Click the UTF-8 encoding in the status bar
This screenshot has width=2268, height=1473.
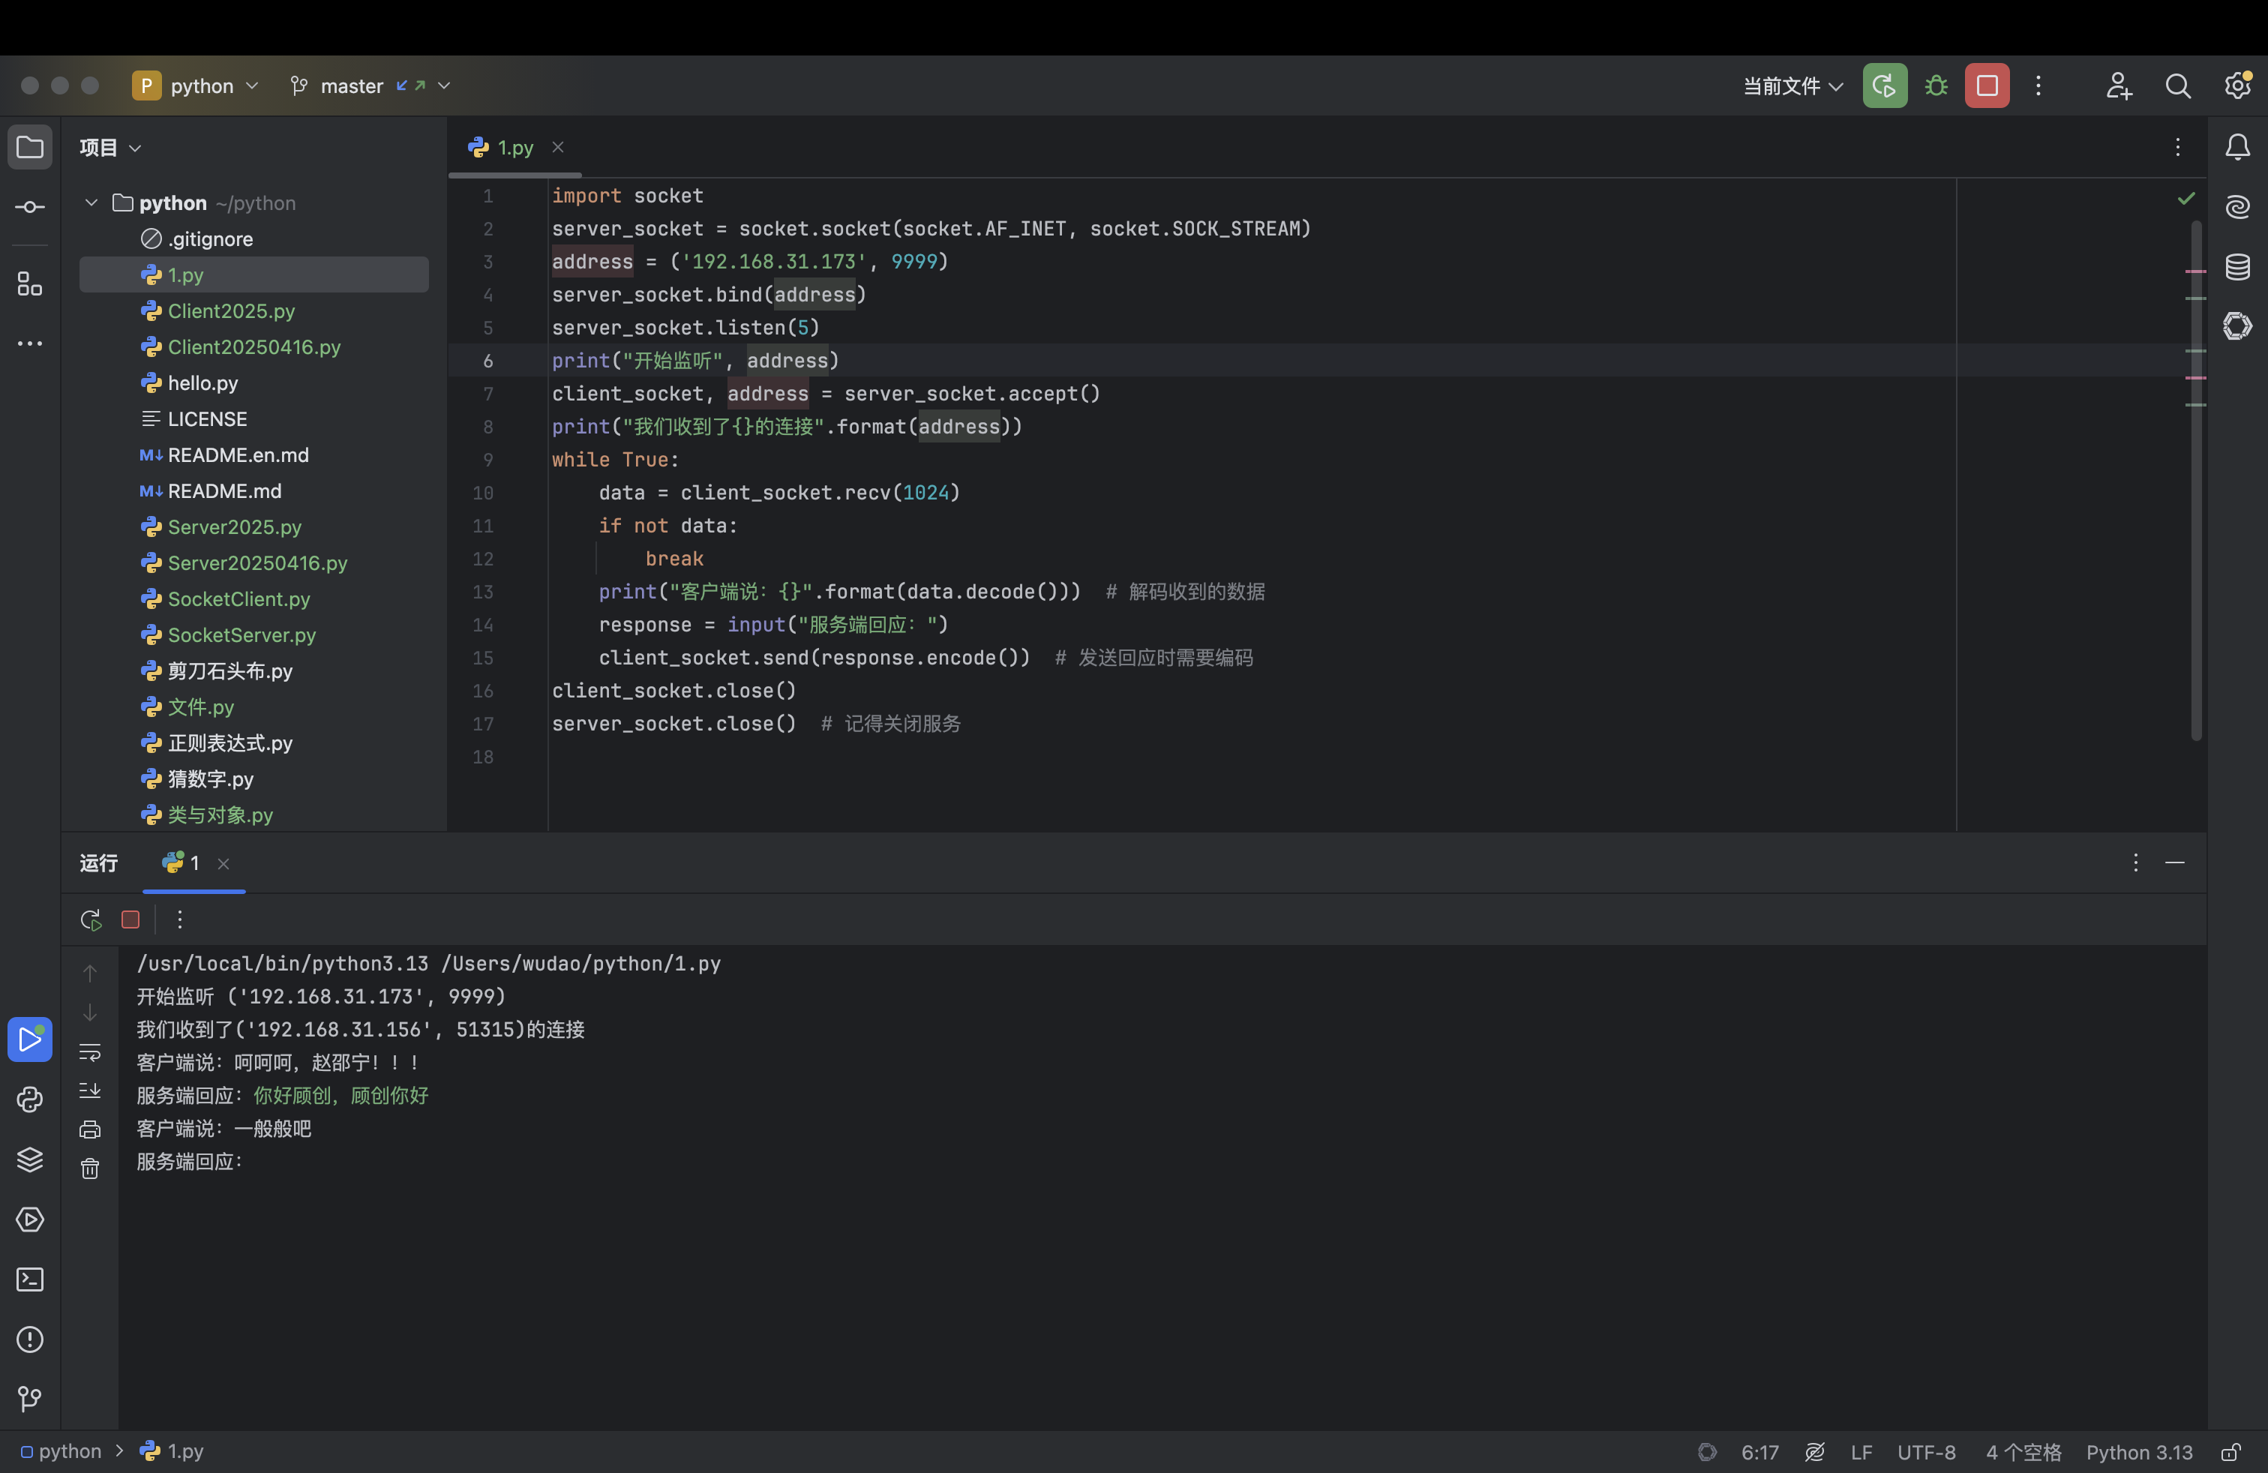(1925, 1452)
